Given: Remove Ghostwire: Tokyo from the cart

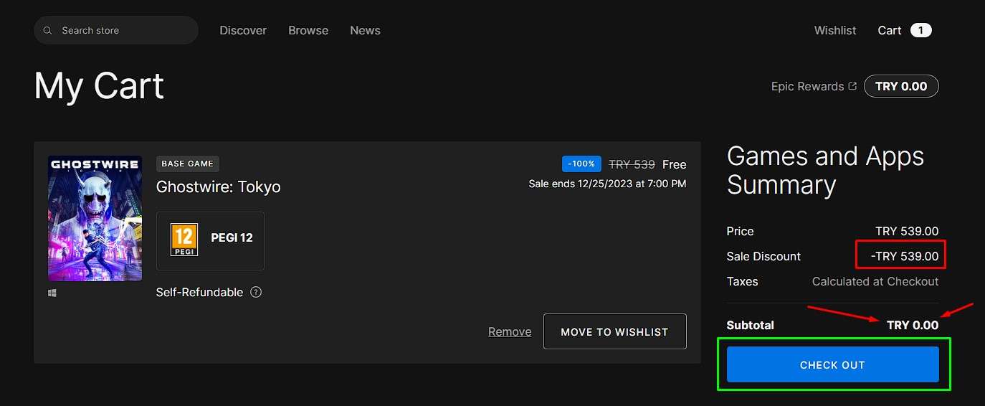Looking at the screenshot, I should click(510, 331).
